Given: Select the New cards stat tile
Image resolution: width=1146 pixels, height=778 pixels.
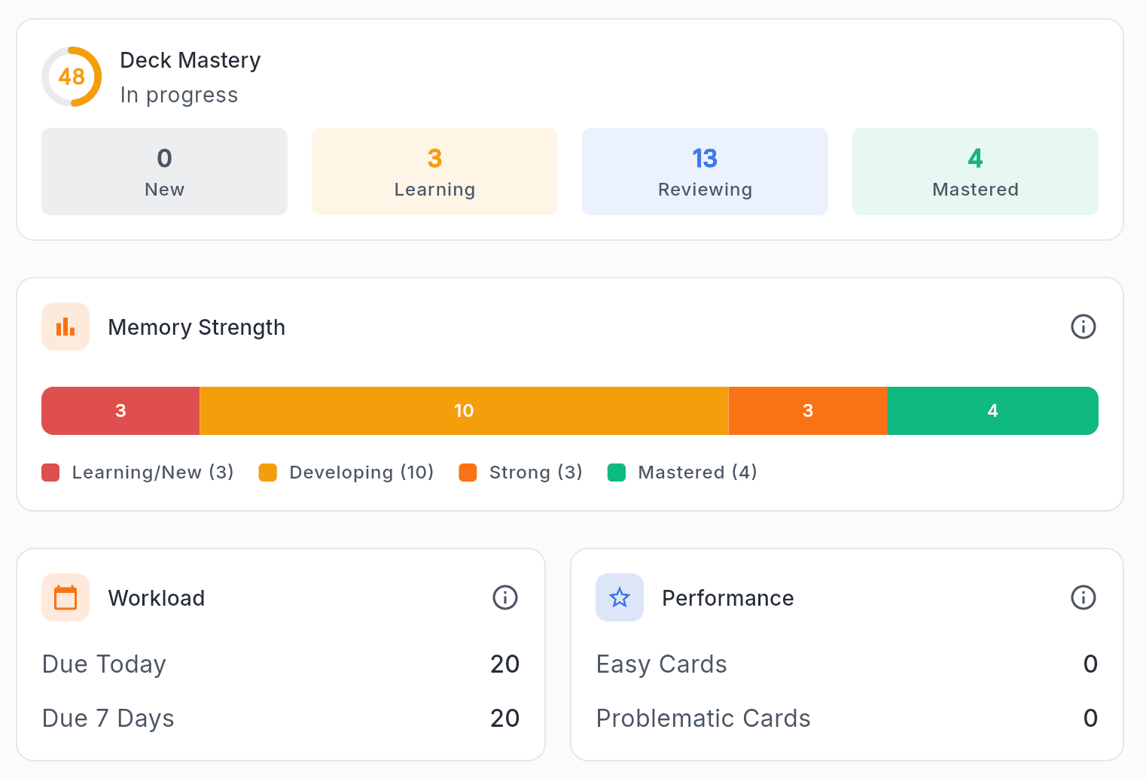Looking at the screenshot, I should pyautogui.click(x=164, y=172).
